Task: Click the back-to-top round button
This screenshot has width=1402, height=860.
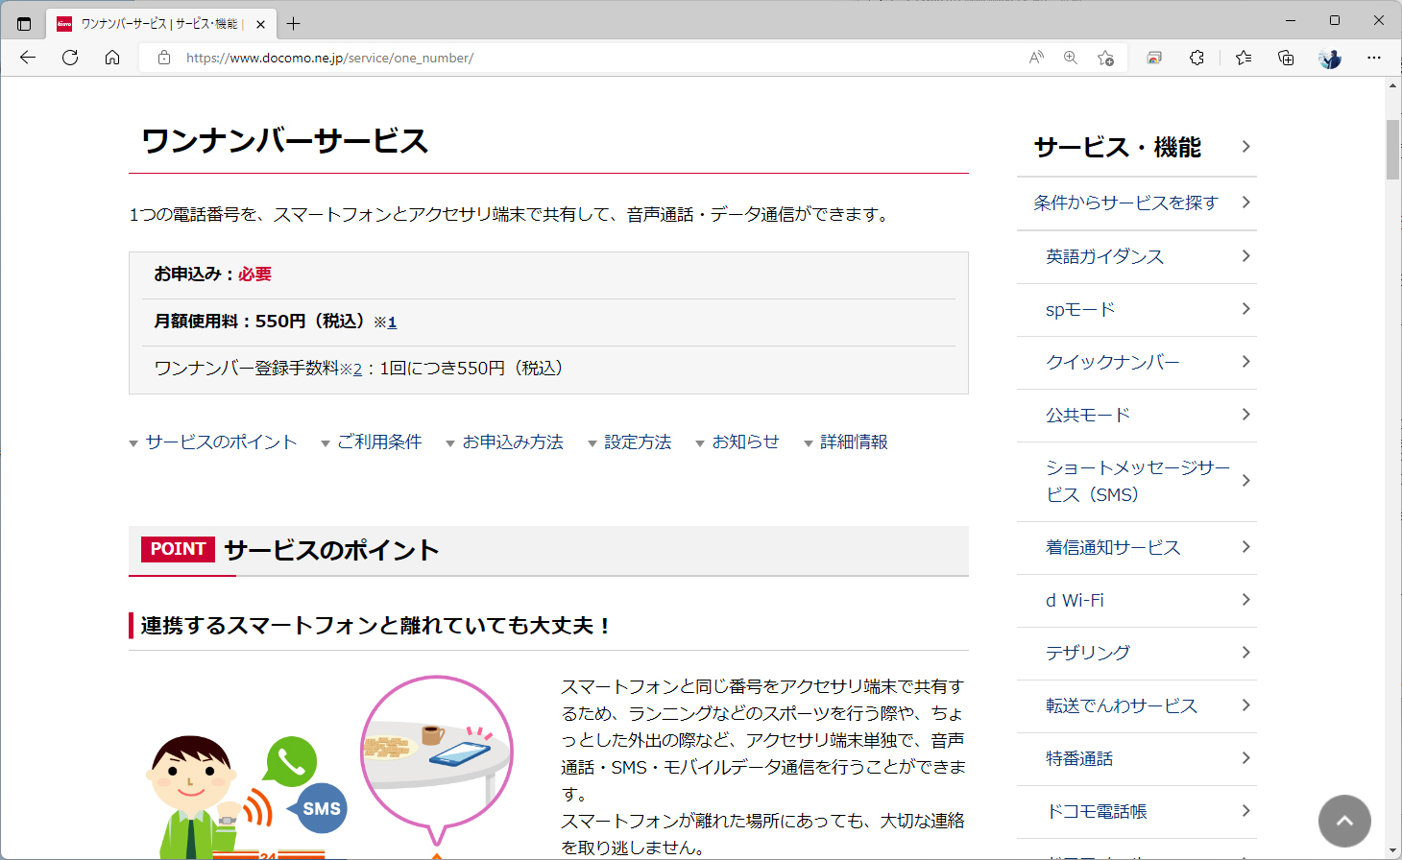Action: [x=1344, y=821]
